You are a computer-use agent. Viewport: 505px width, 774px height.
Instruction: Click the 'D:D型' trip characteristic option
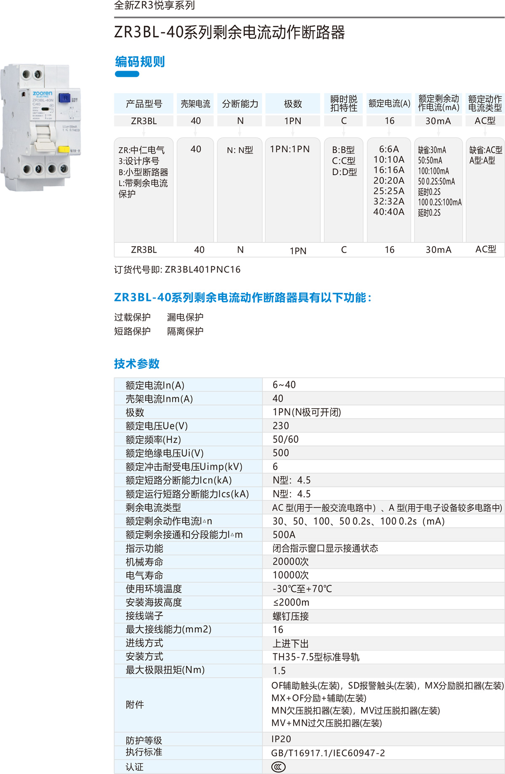[344, 172]
